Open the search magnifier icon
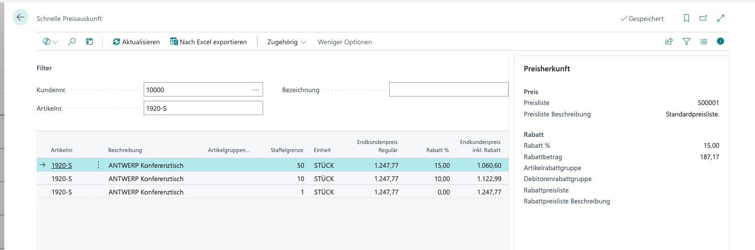Image resolution: width=755 pixels, height=250 pixels. coord(72,42)
